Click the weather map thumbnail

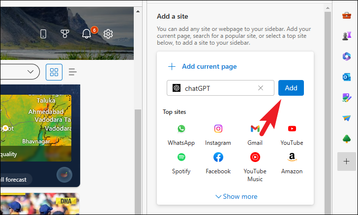pyautogui.click(x=36, y=128)
